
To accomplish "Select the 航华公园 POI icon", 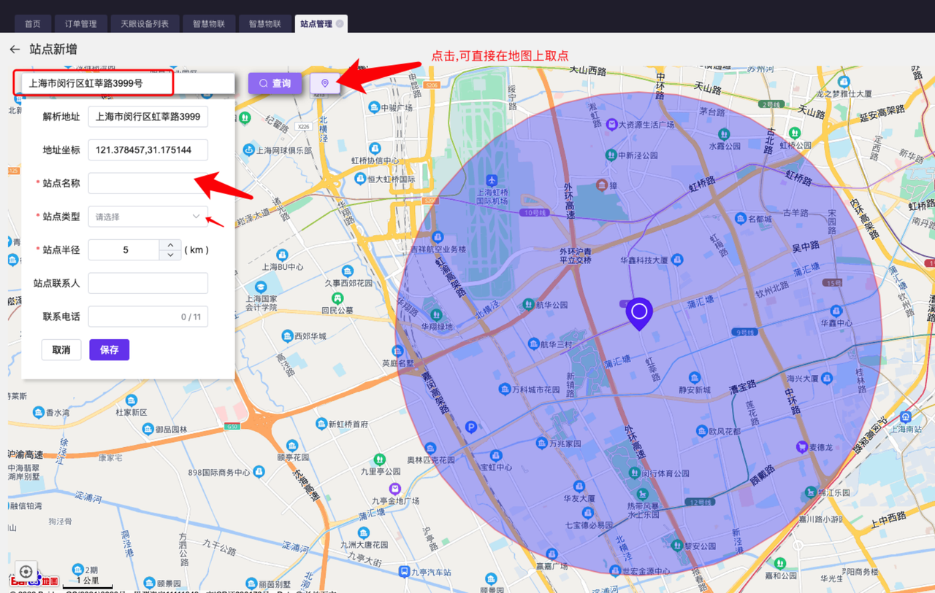I will pos(527,305).
